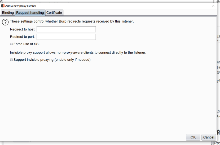
Task: Click the redirect settings description text
Action: pyautogui.click(x=72, y=21)
